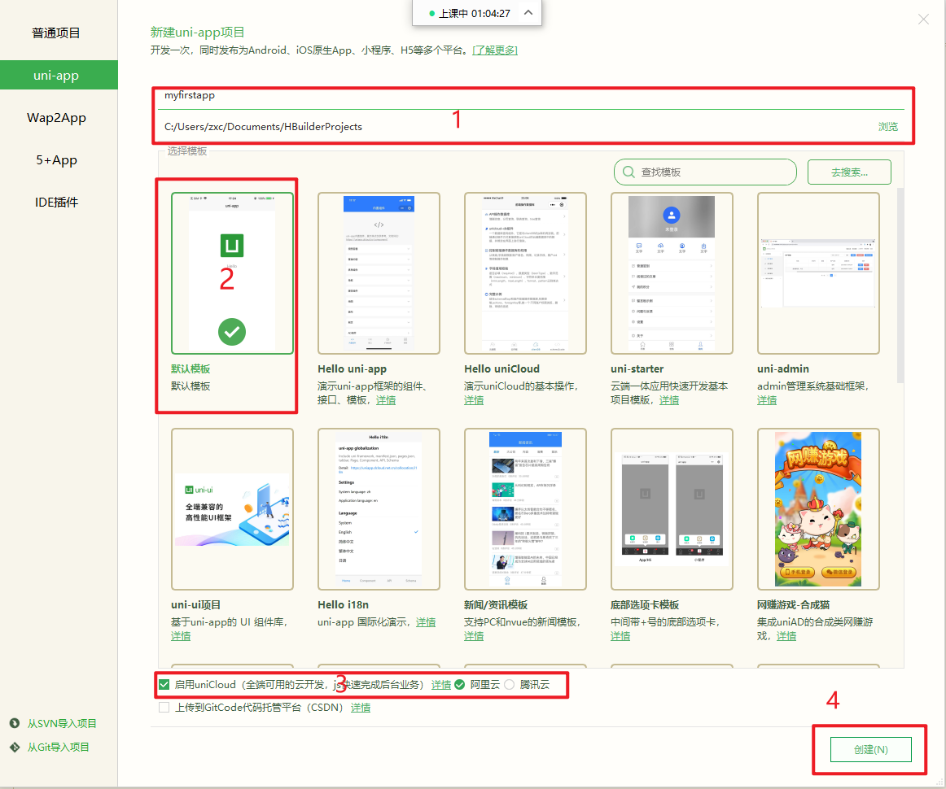Viewport: 946px width, 789px height.
Task: Click the Hello uni-app title label
Action: pos(353,369)
